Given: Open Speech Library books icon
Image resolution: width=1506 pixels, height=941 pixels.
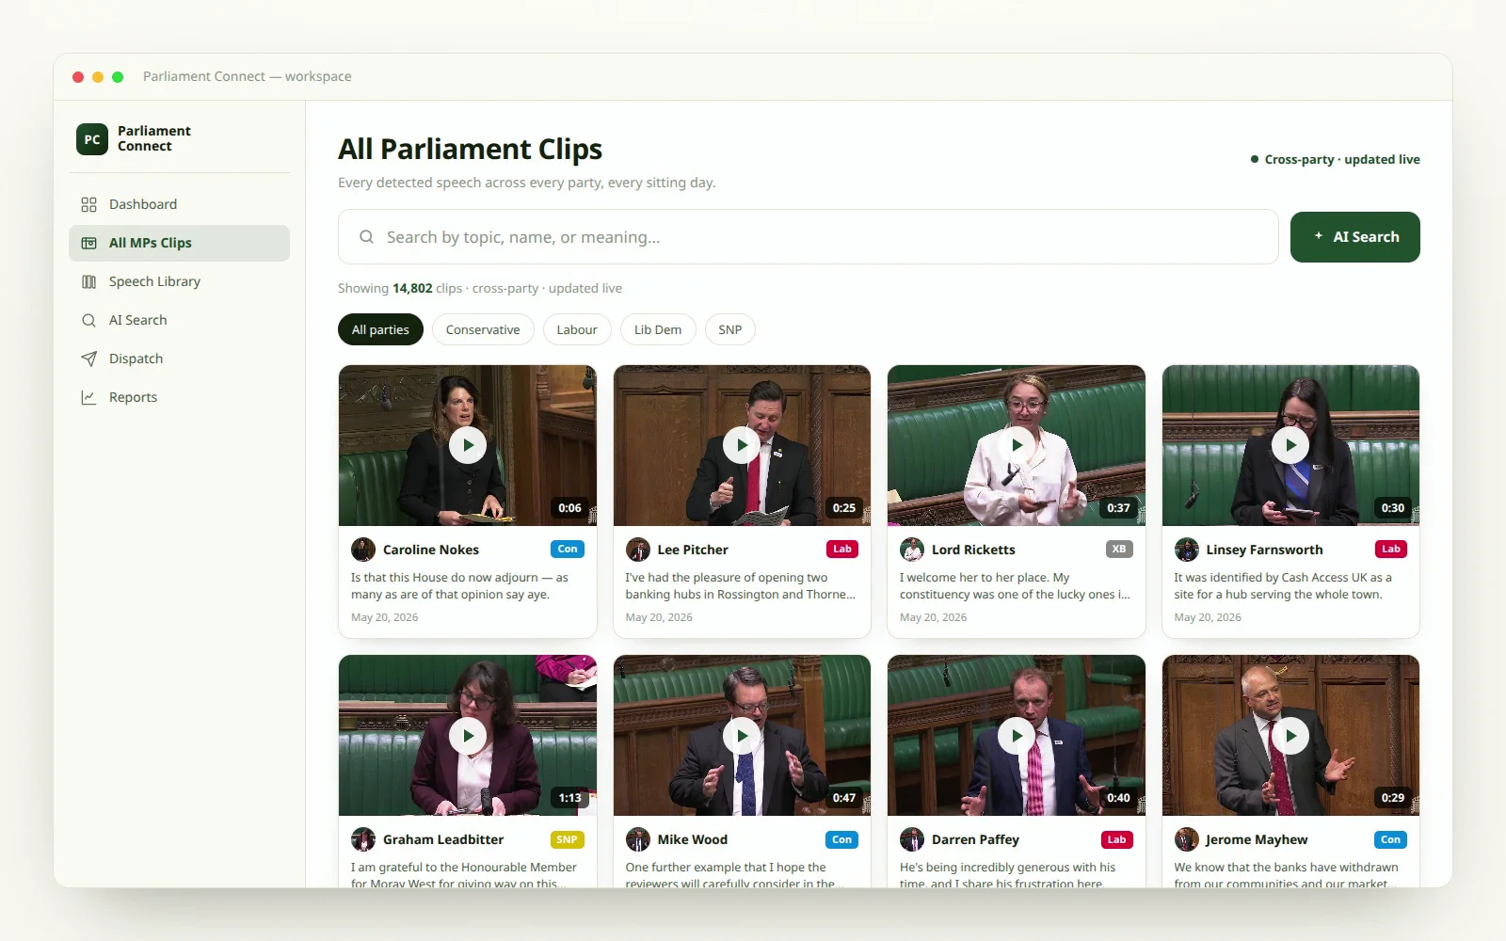Looking at the screenshot, I should point(89,281).
